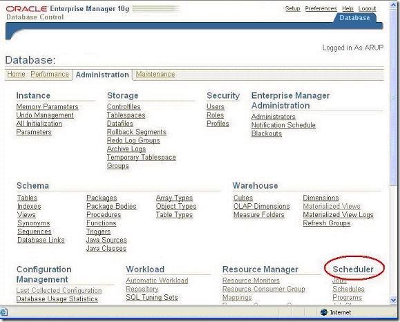Open Rollback Segments link
400x322 pixels.
point(137,132)
